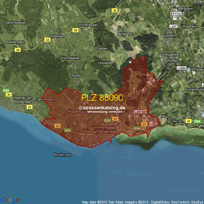The image size is (204, 204).
Task: Click the Bürgberg place label
Action: [x=125, y=34]
